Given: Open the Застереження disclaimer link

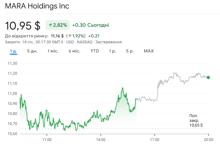Looking at the screenshot, I should 108,42.
